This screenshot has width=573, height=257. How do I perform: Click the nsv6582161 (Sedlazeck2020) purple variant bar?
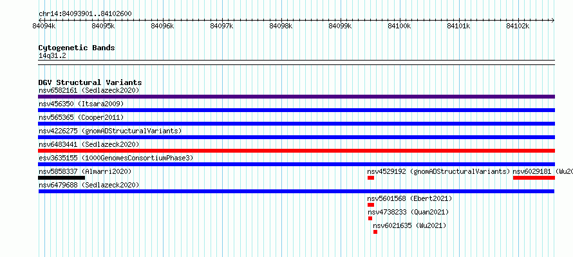point(296,97)
